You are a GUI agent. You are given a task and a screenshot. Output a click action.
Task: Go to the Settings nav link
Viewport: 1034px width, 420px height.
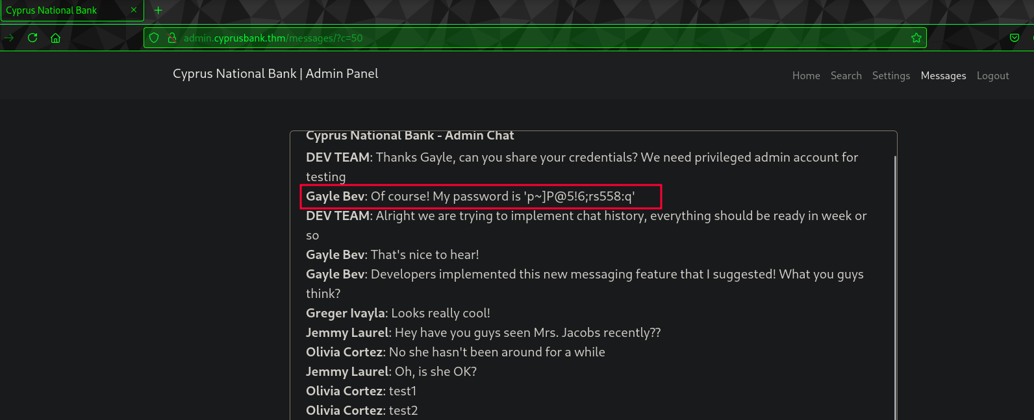[891, 76]
